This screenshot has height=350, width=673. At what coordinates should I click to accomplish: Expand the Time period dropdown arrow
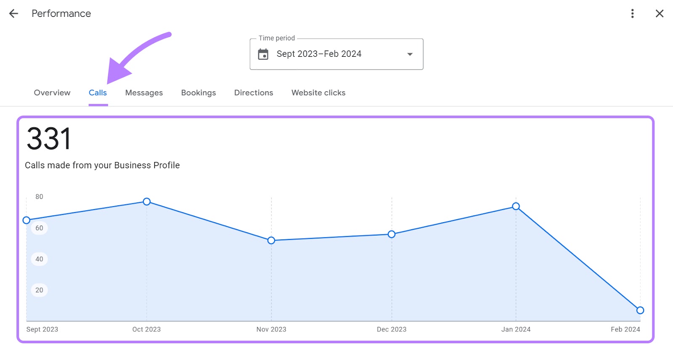pos(410,54)
